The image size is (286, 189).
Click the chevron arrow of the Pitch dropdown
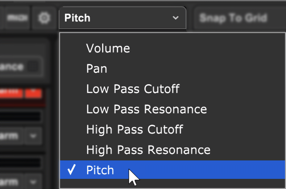[x=176, y=18]
